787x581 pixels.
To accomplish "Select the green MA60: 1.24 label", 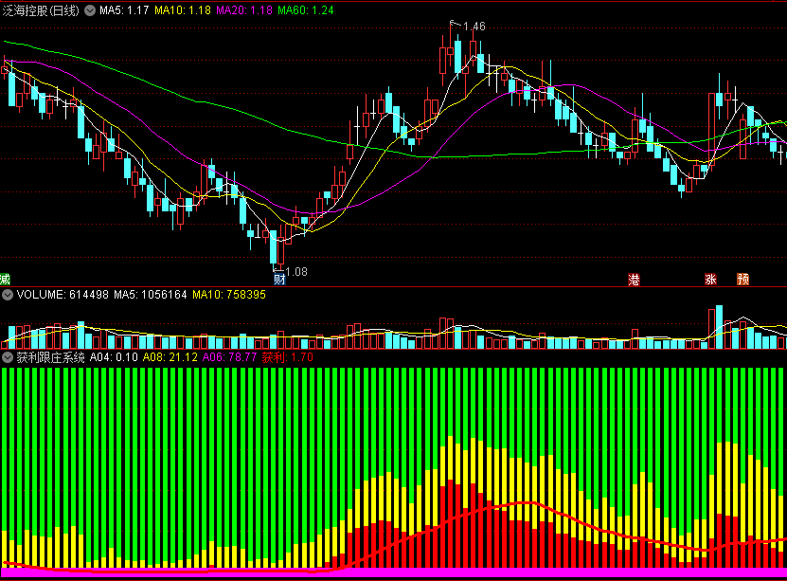I will 306,10.
